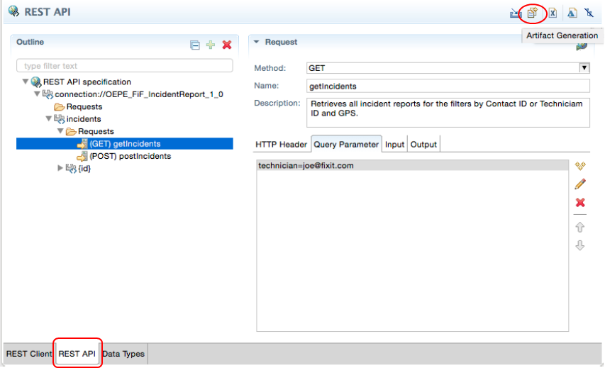Click the add query parameter icon

(x=580, y=166)
